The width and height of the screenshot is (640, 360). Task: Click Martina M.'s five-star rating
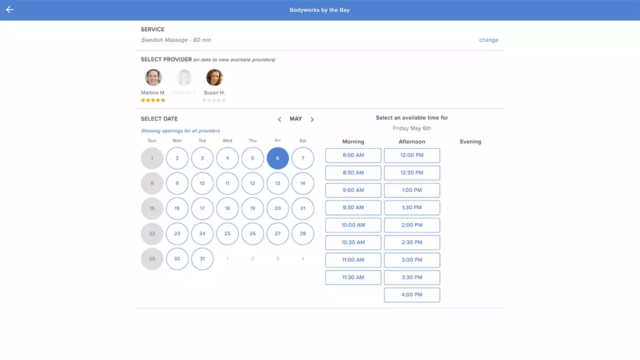coord(153,100)
